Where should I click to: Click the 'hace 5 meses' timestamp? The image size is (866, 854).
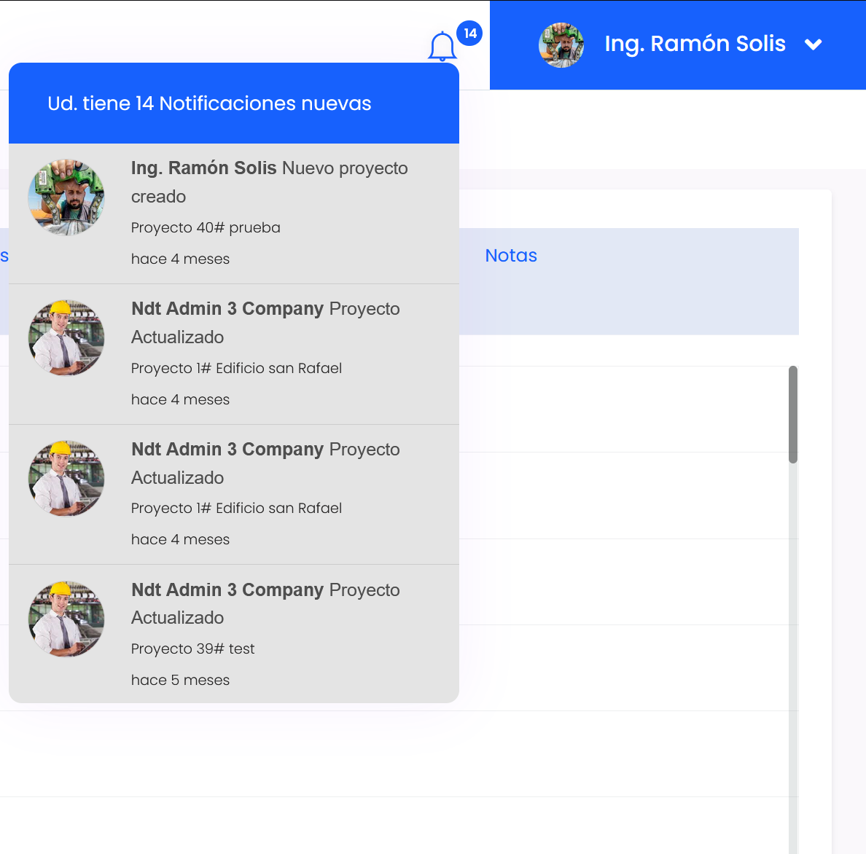(x=180, y=680)
